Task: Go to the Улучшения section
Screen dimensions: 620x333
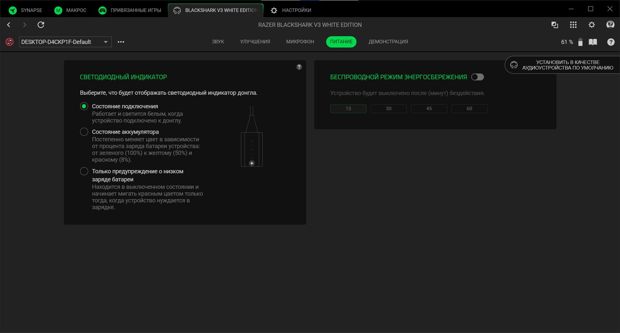Action: [x=255, y=41]
